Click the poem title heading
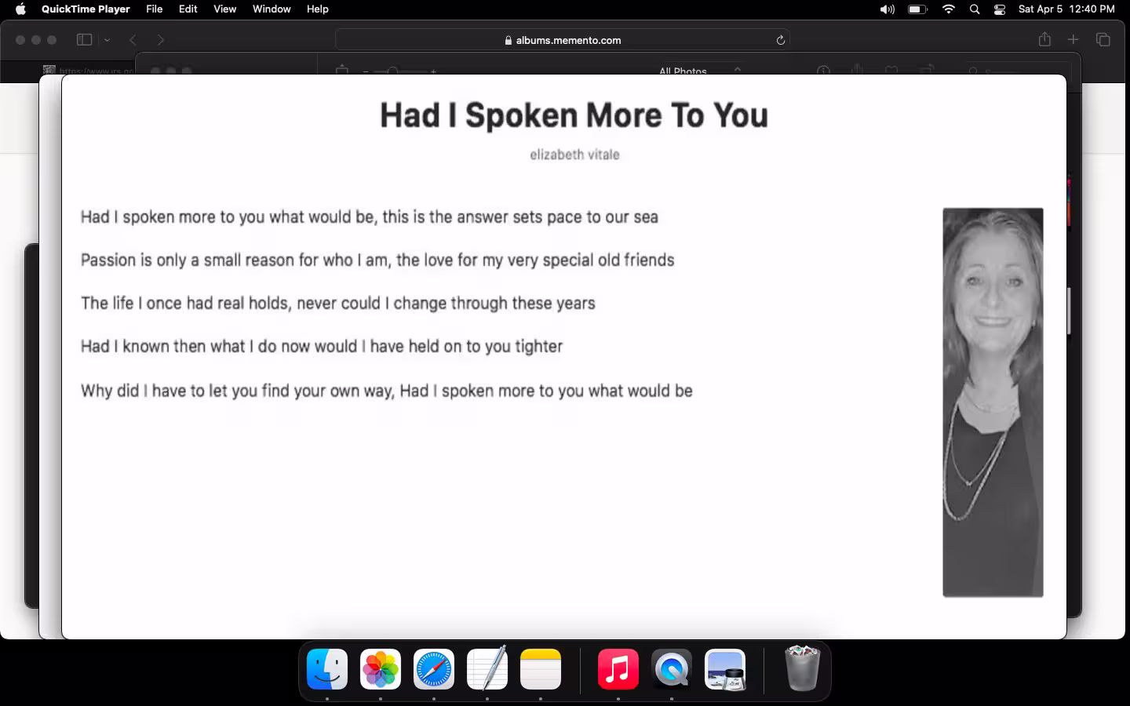 pyautogui.click(x=574, y=115)
